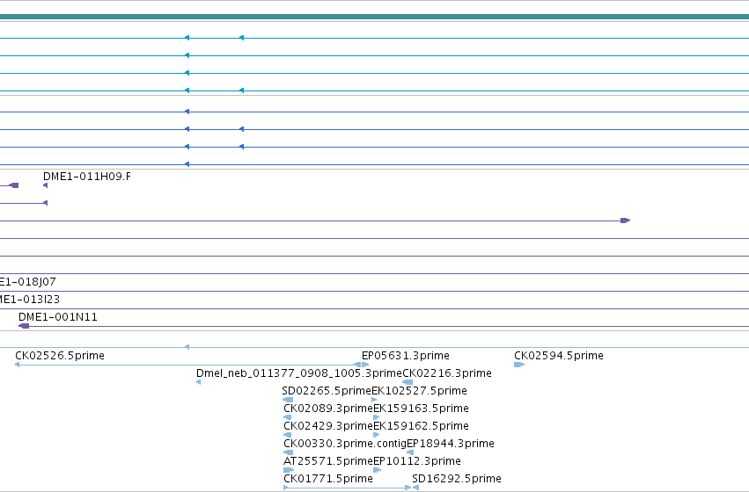This screenshot has height=492, width=749.
Task: Select the small arrow glyph for Dmel_neb_011377_0908_1005.3prime
Action: click(198, 382)
